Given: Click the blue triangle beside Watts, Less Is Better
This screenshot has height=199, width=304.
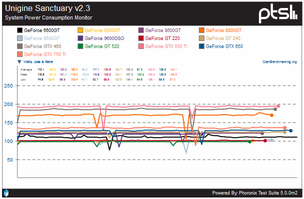Looking at the screenshot, I should [19, 62].
